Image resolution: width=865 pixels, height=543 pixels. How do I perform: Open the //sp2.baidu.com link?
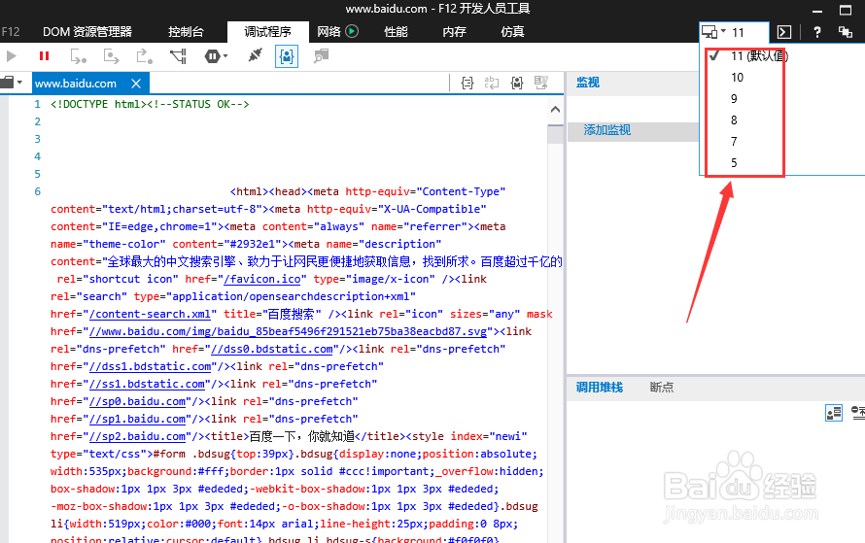137,436
